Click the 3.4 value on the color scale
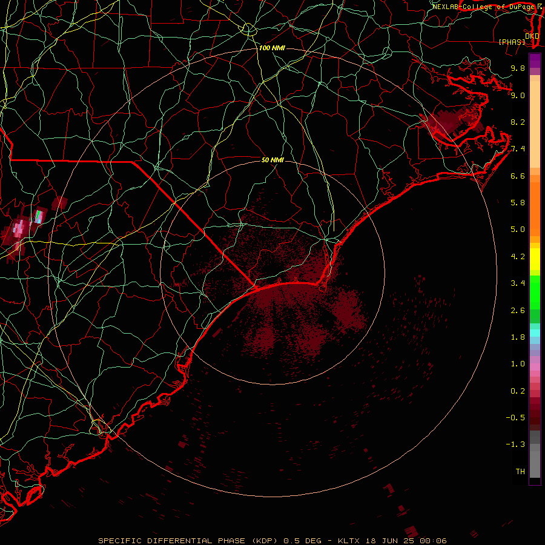 coord(518,283)
